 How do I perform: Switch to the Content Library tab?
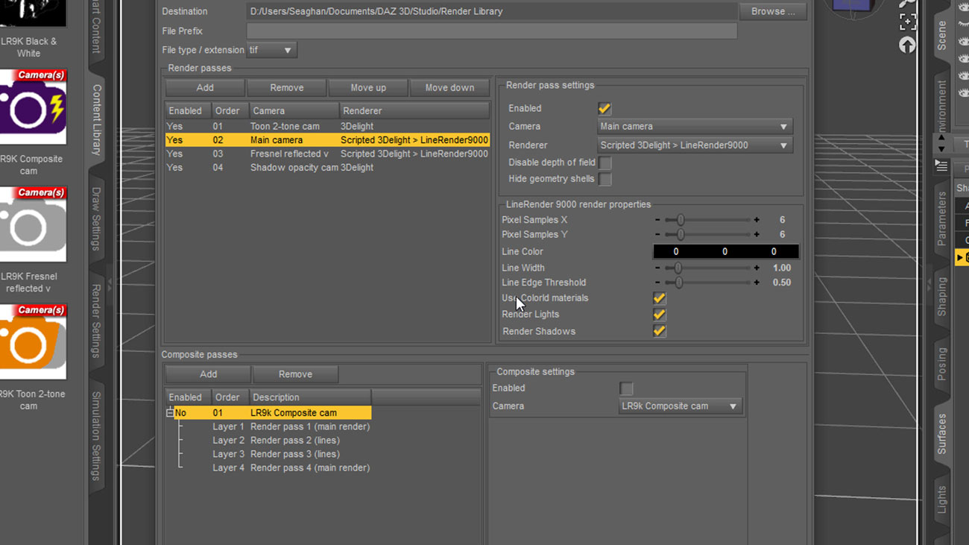96,119
